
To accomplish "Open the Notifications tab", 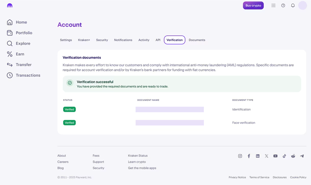I will 123,40.
